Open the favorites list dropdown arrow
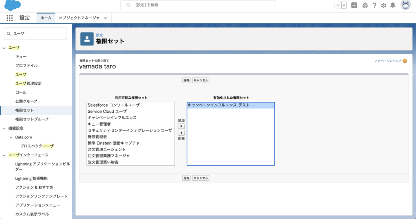 (x=344, y=5)
